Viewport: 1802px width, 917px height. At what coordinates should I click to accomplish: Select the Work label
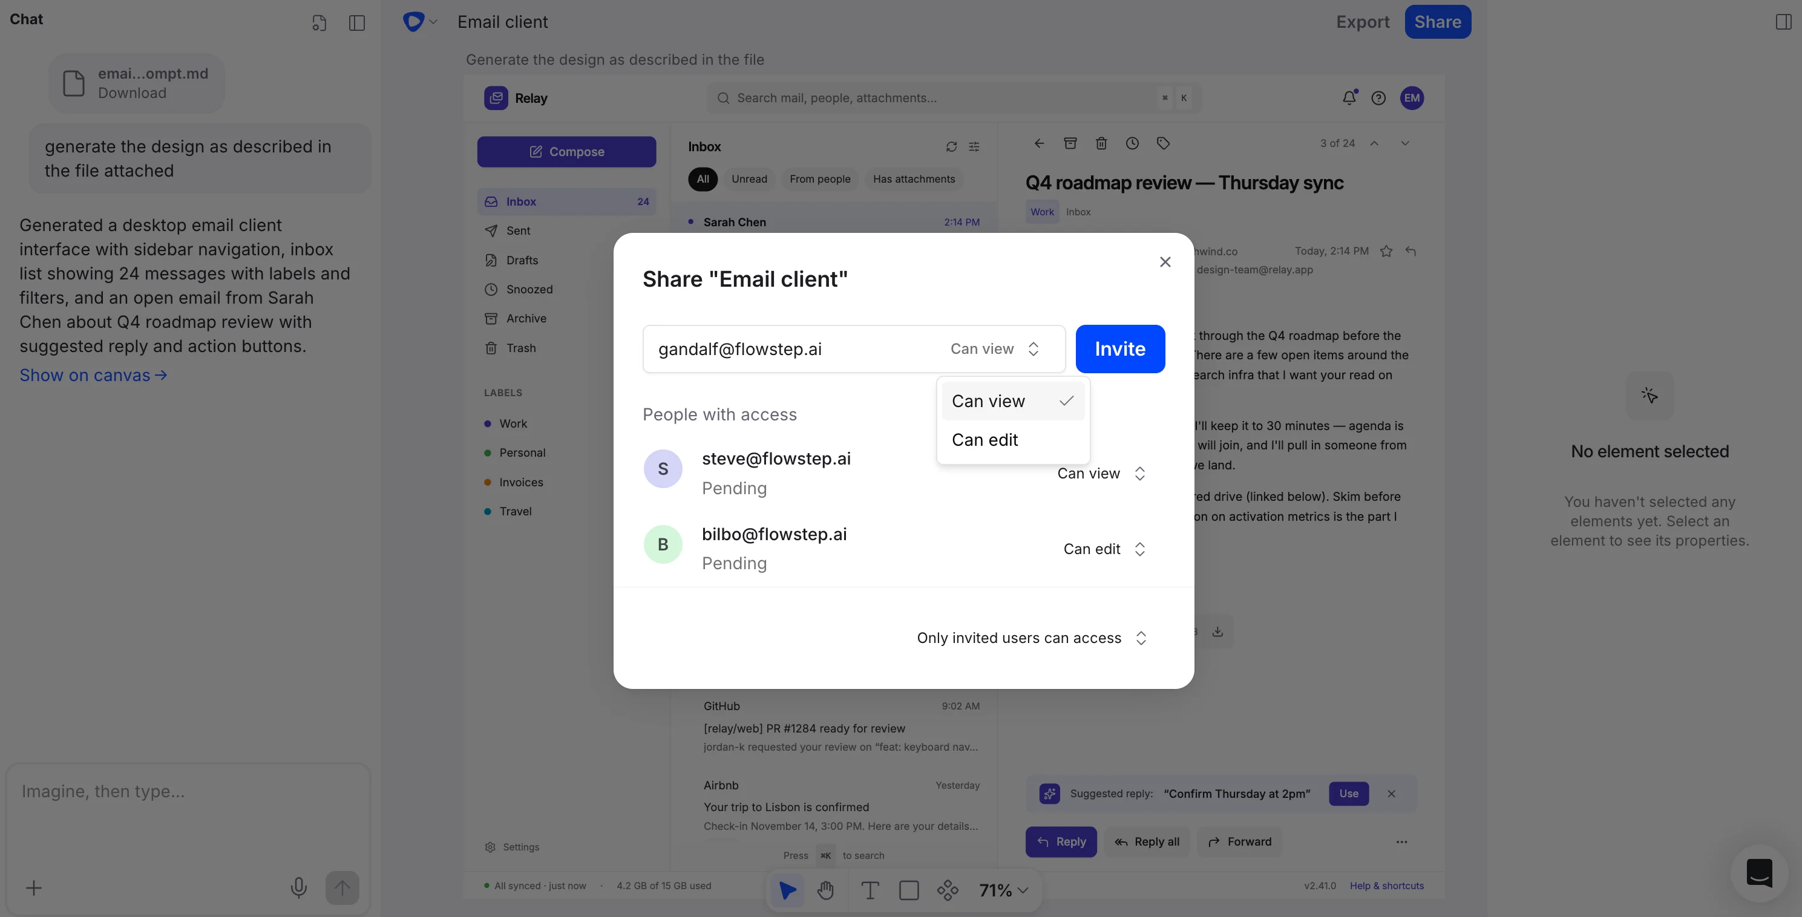tap(506, 423)
